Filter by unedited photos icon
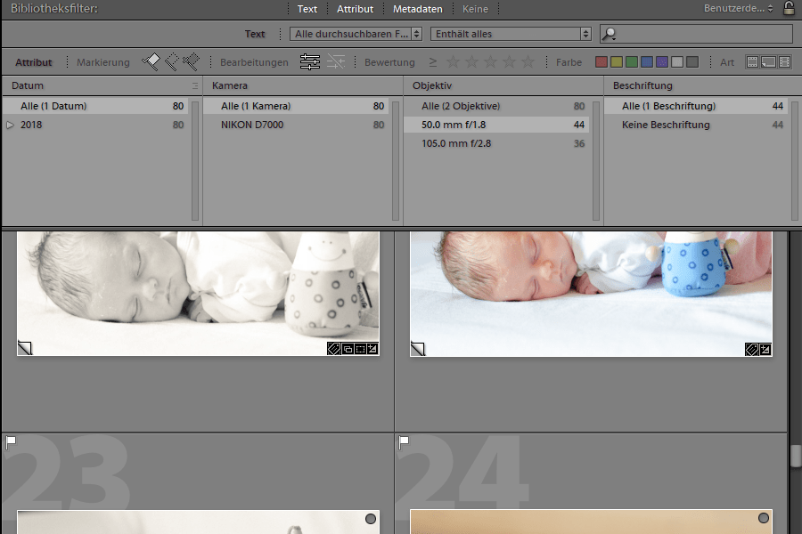This screenshot has height=534, width=802. (x=336, y=62)
